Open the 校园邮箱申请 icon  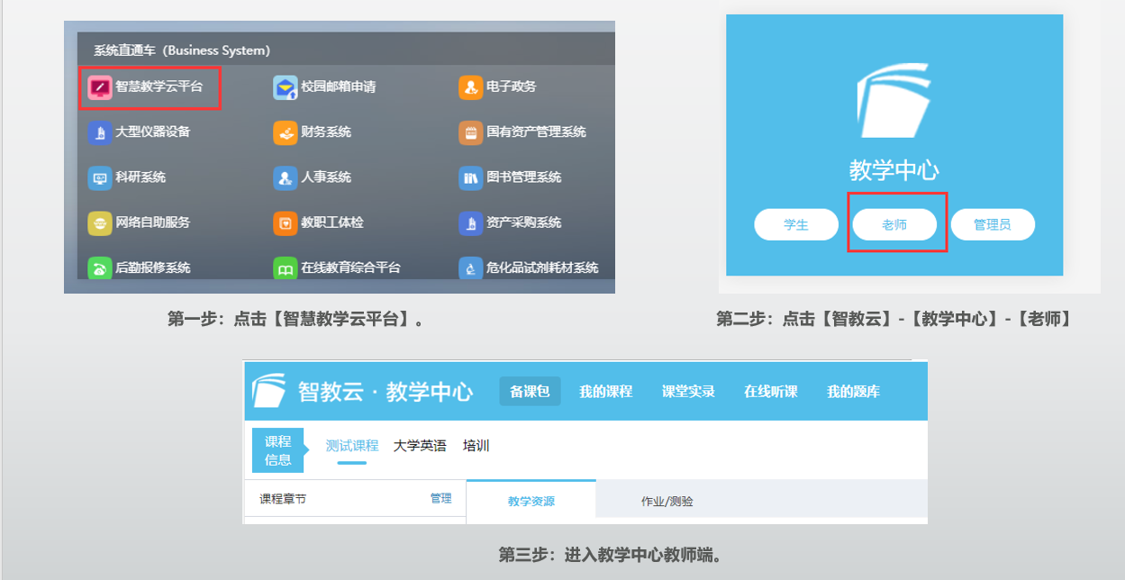click(x=286, y=87)
